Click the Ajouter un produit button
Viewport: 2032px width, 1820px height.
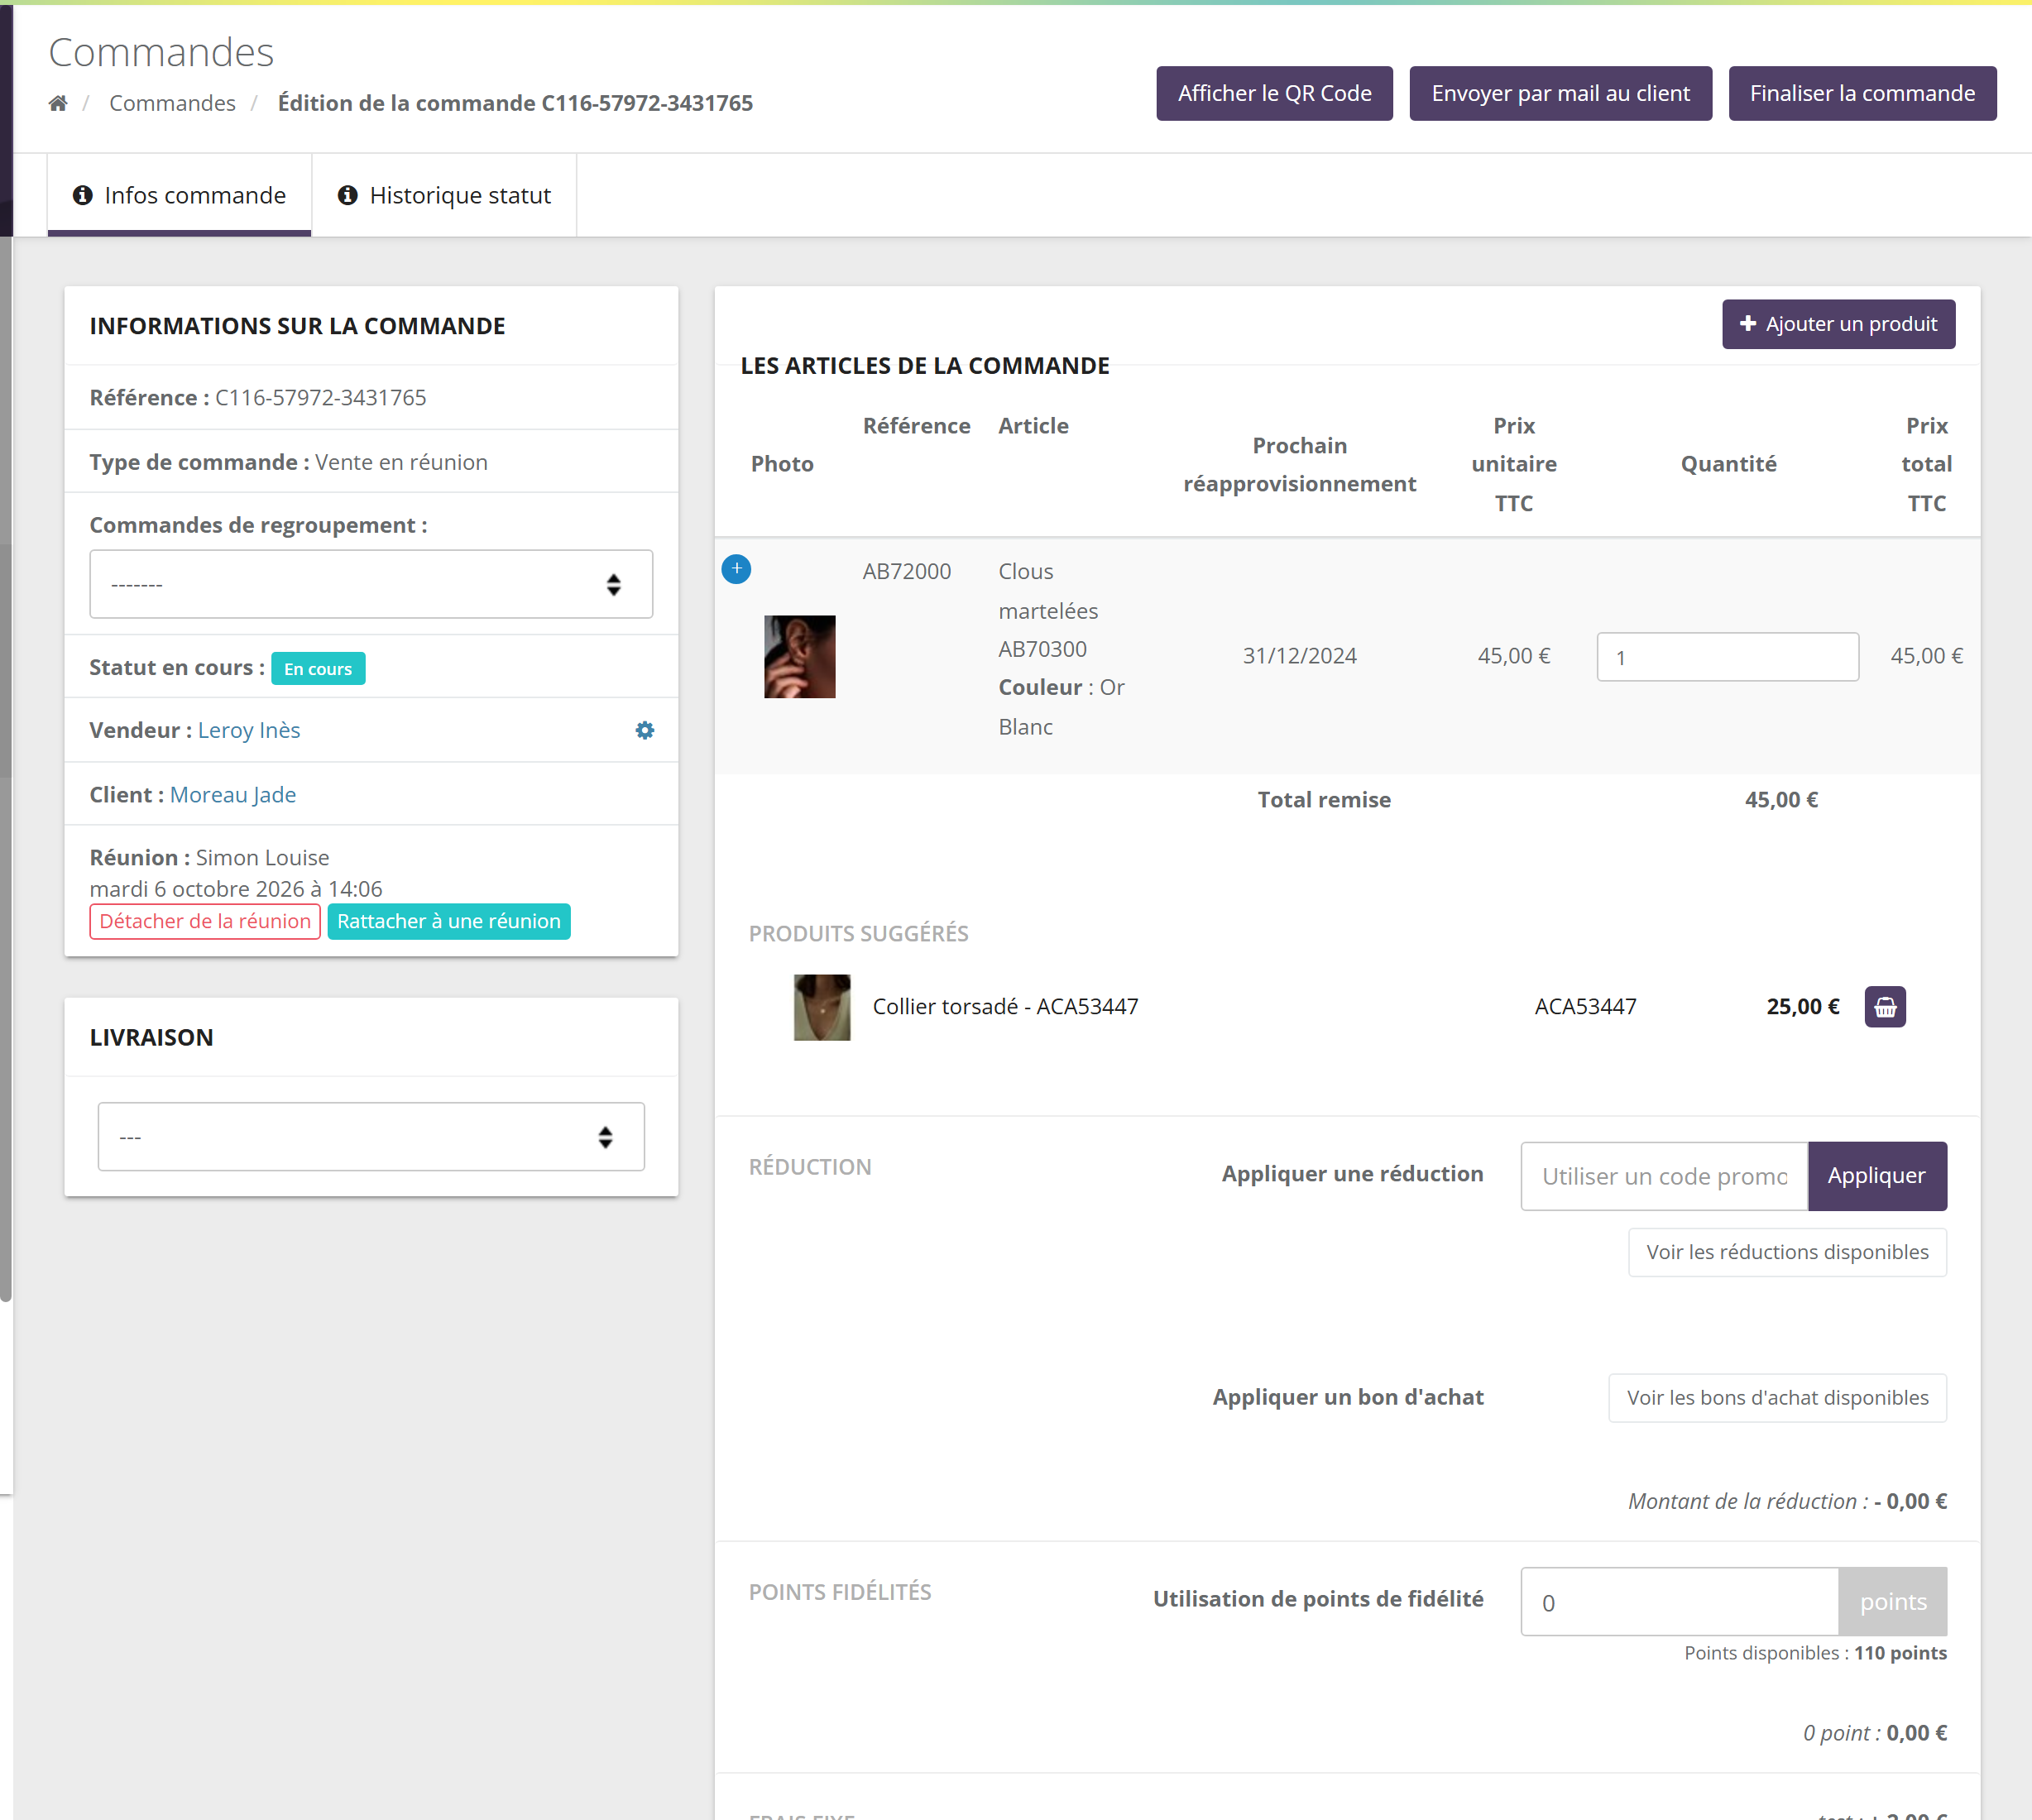[x=1838, y=324]
